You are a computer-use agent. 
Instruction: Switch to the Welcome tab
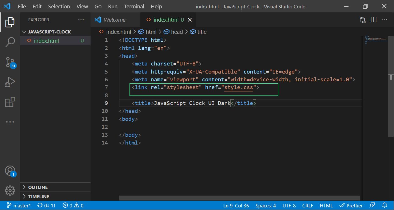click(x=115, y=20)
